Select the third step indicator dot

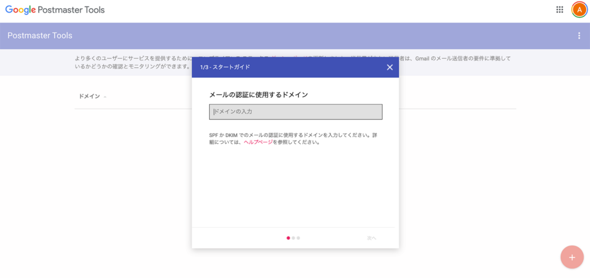point(298,238)
